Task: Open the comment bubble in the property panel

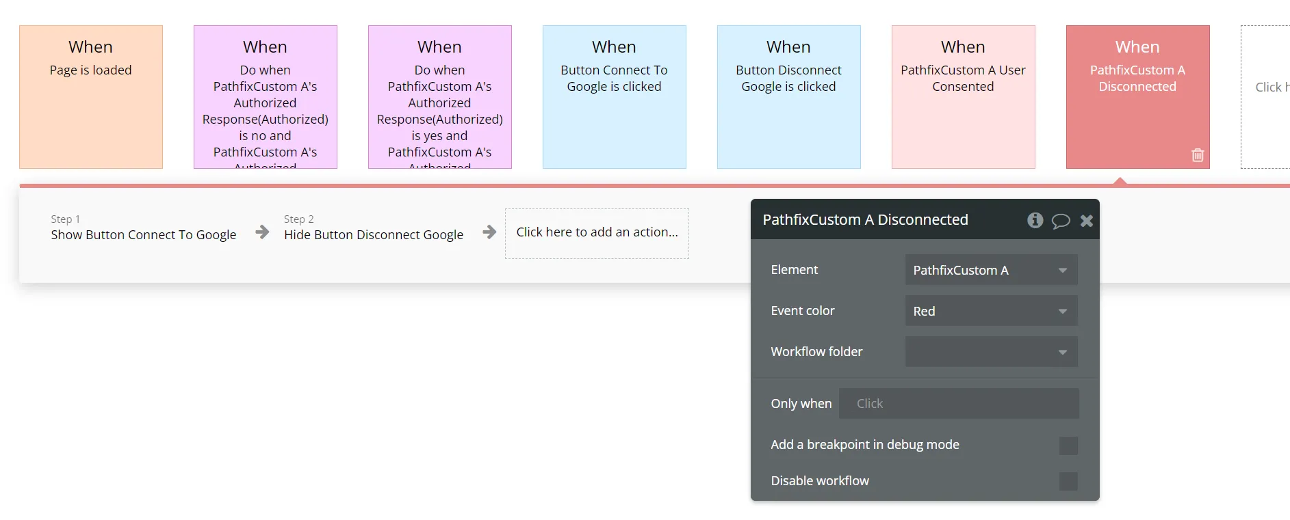Action: (x=1061, y=221)
